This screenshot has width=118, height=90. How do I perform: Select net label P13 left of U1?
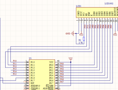click(x=15, y=69)
